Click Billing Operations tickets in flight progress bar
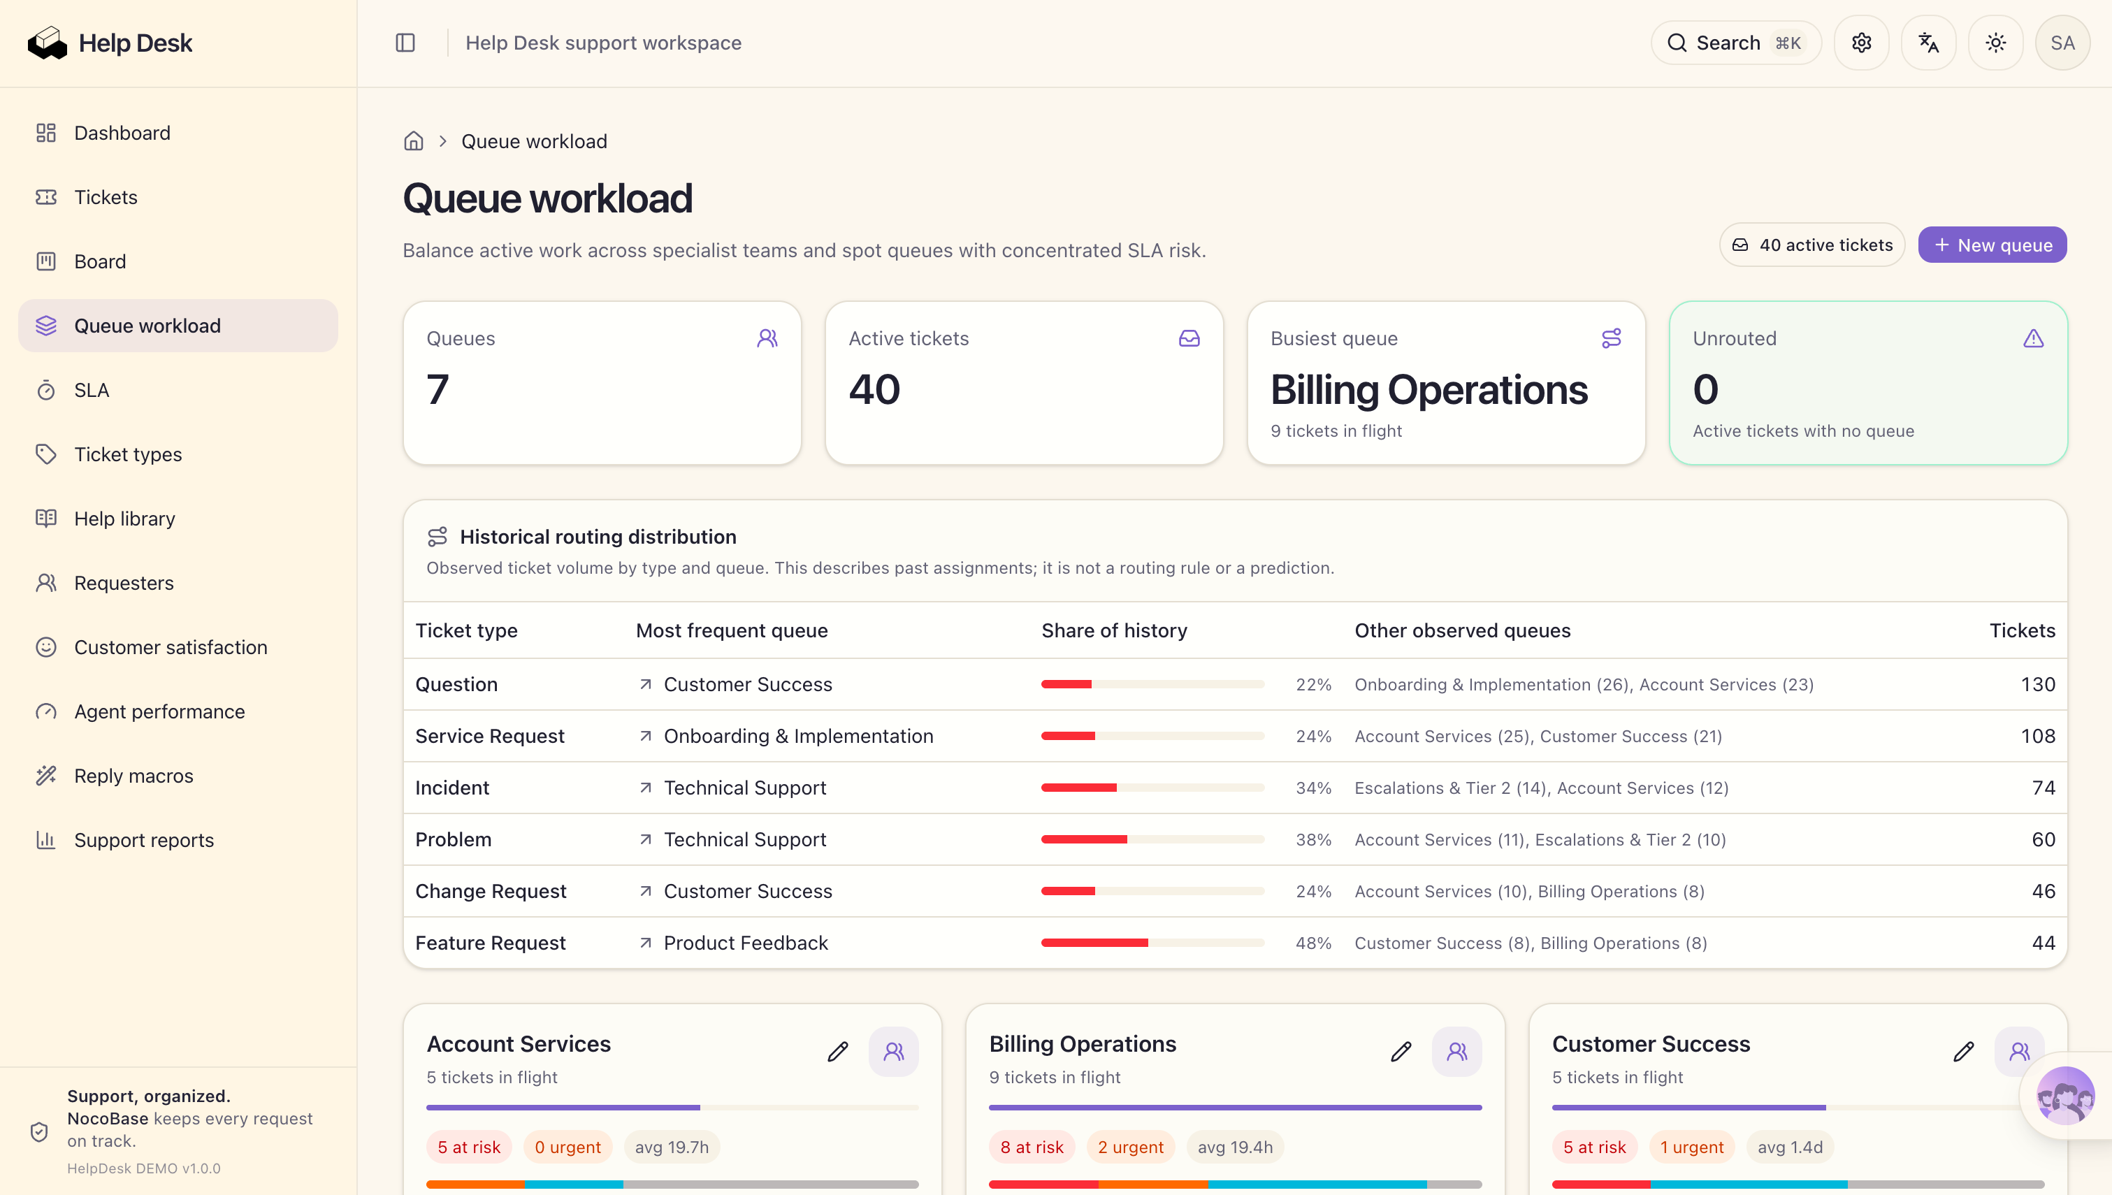 click(x=1235, y=1107)
